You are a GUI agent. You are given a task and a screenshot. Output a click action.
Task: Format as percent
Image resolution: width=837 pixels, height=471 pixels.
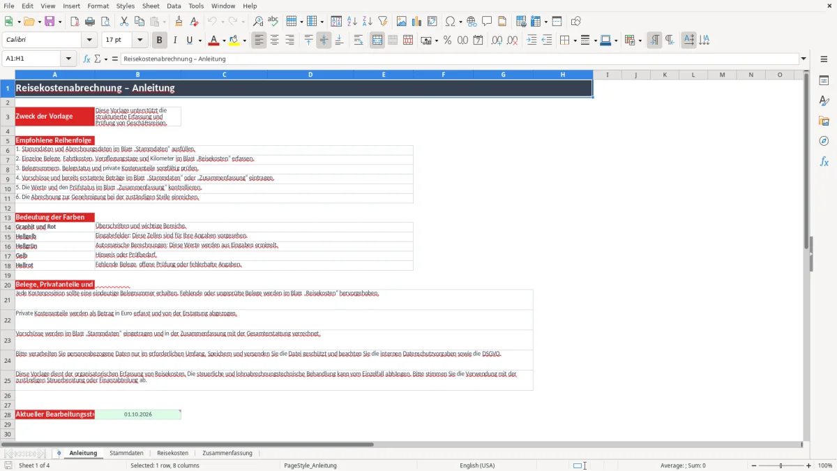point(447,40)
